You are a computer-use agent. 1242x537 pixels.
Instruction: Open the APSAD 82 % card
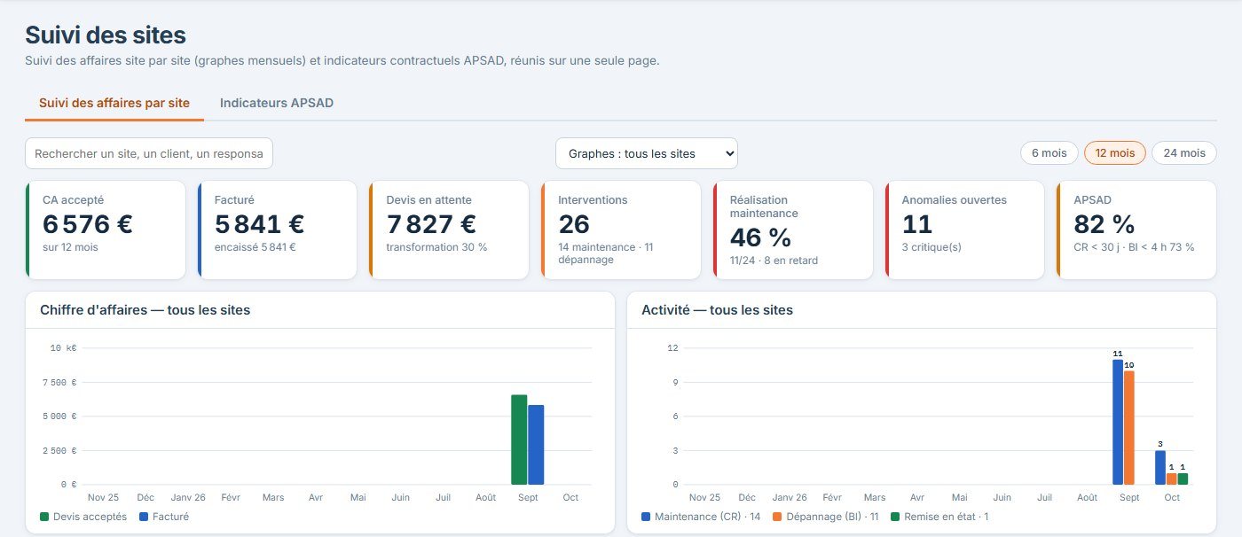pyautogui.click(x=1136, y=230)
